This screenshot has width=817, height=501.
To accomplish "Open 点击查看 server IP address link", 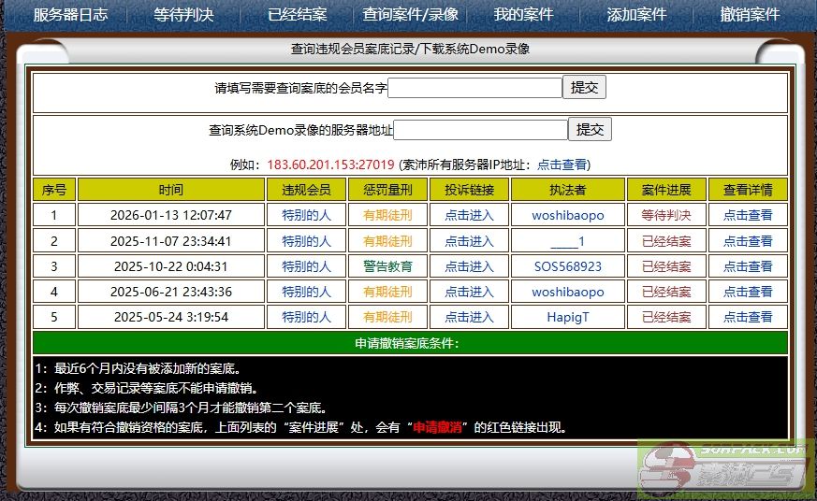I will [562, 165].
